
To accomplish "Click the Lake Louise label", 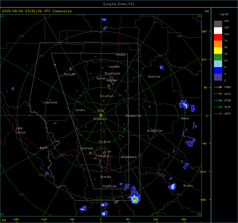I will point(20,130).
